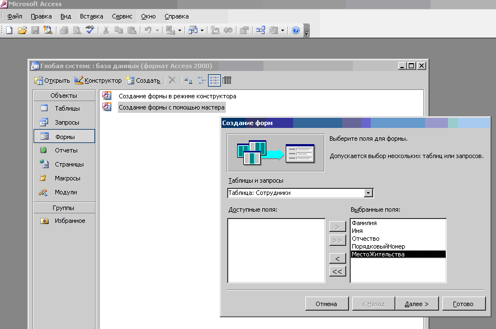Image resolution: width=496 pixels, height=329 pixels.
Task: Open Toolbar Options at toolbar end
Action: [x=306, y=31]
